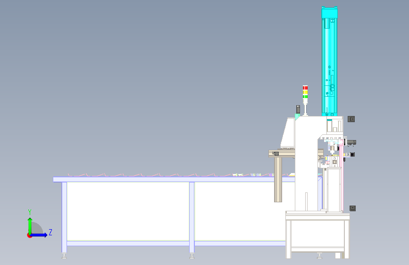
Task: Select the lower horizontal stretcher bar of the table
Action: click(176, 243)
